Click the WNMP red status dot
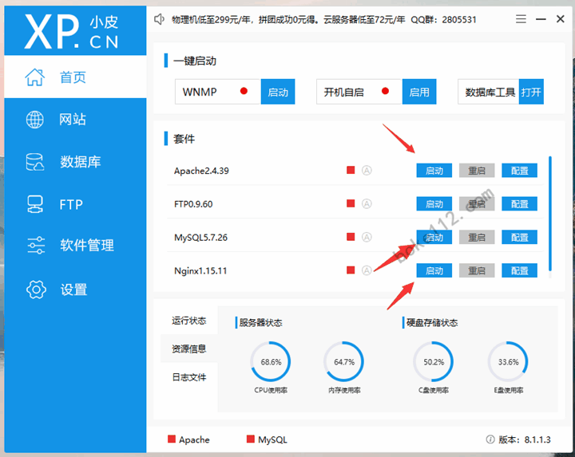The image size is (575, 457). coord(244,91)
